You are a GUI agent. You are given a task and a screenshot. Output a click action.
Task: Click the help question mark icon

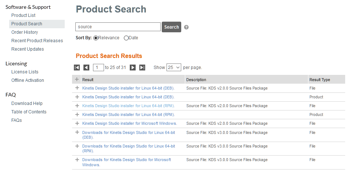point(186,27)
